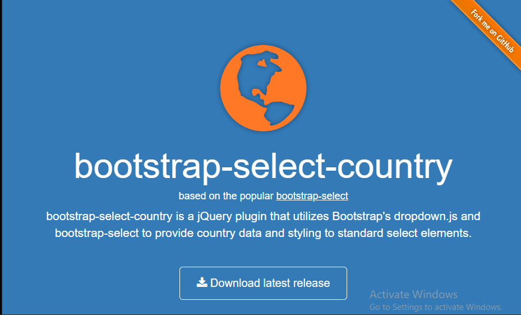Click the download arrow icon in button
This screenshot has width=521, height=315.
(x=202, y=283)
